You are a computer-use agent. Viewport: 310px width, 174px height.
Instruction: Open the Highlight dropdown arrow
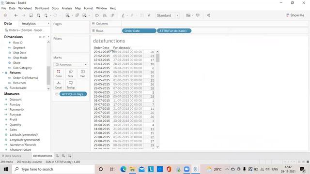[x=127, y=15]
